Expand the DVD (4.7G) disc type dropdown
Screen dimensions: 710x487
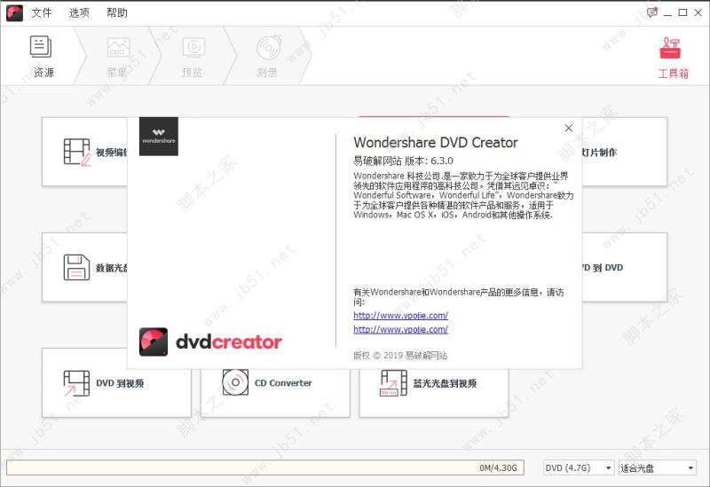[579, 467]
